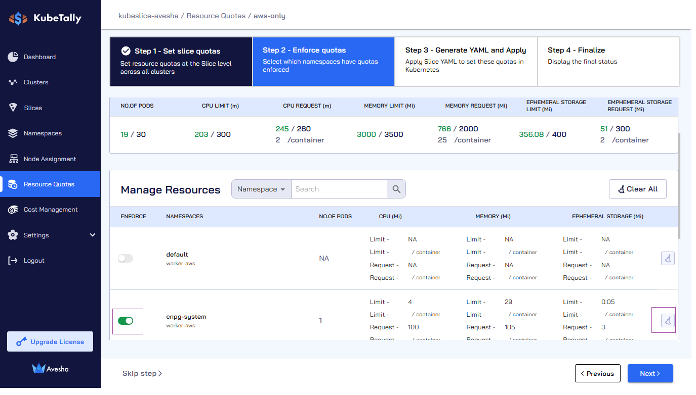
Task: Click the cnpg-system namespace name
Action: 186,317
